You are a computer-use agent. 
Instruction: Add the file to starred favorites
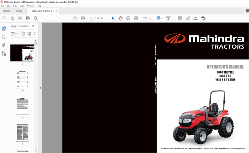[12, 18]
